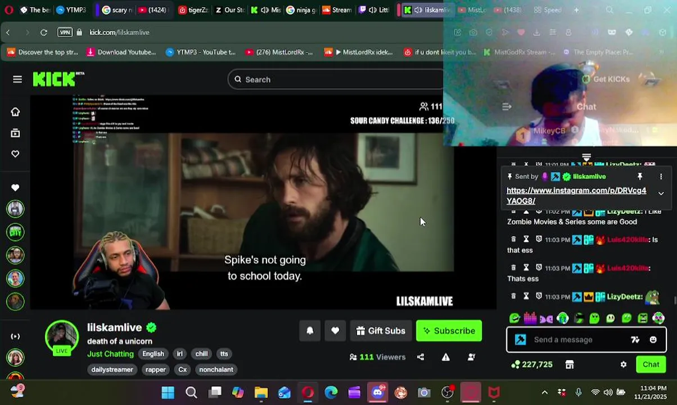The width and height of the screenshot is (677, 405).
Task: Switch to the tigerZz tab
Action: [x=193, y=10]
